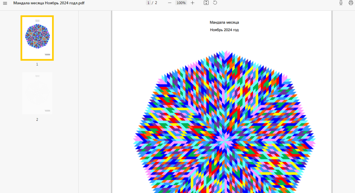
Task: Download the PDF file
Action: pos(341,3)
